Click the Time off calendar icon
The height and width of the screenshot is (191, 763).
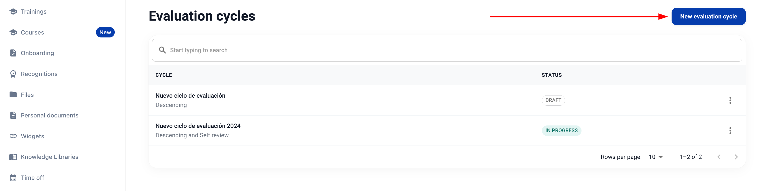tap(13, 178)
